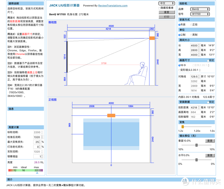Click the brightness color scale bar
224x189 pixels.
click(x=26, y=170)
